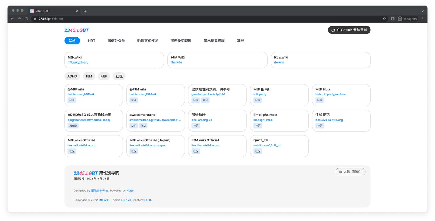Open the browser three-dot menu
Viewport: 435px width, 221px height.
[x=423, y=19]
